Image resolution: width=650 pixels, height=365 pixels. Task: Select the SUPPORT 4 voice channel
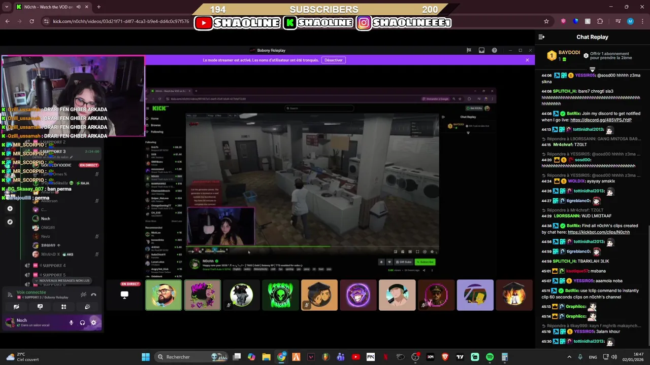(x=54, y=265)
